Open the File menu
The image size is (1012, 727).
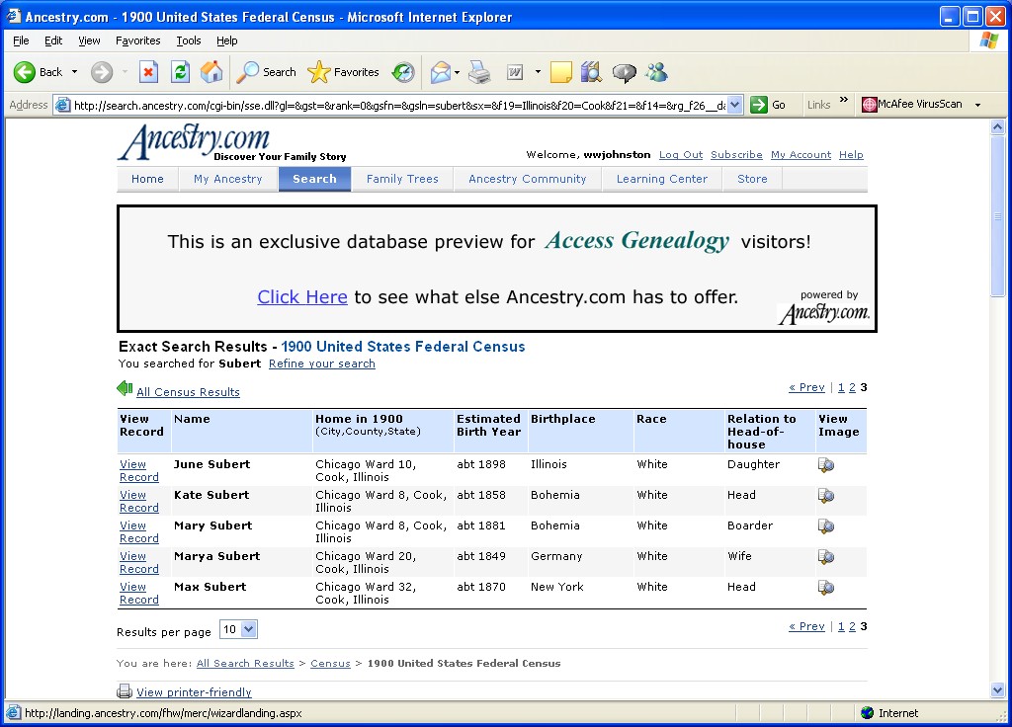point(21,40)
